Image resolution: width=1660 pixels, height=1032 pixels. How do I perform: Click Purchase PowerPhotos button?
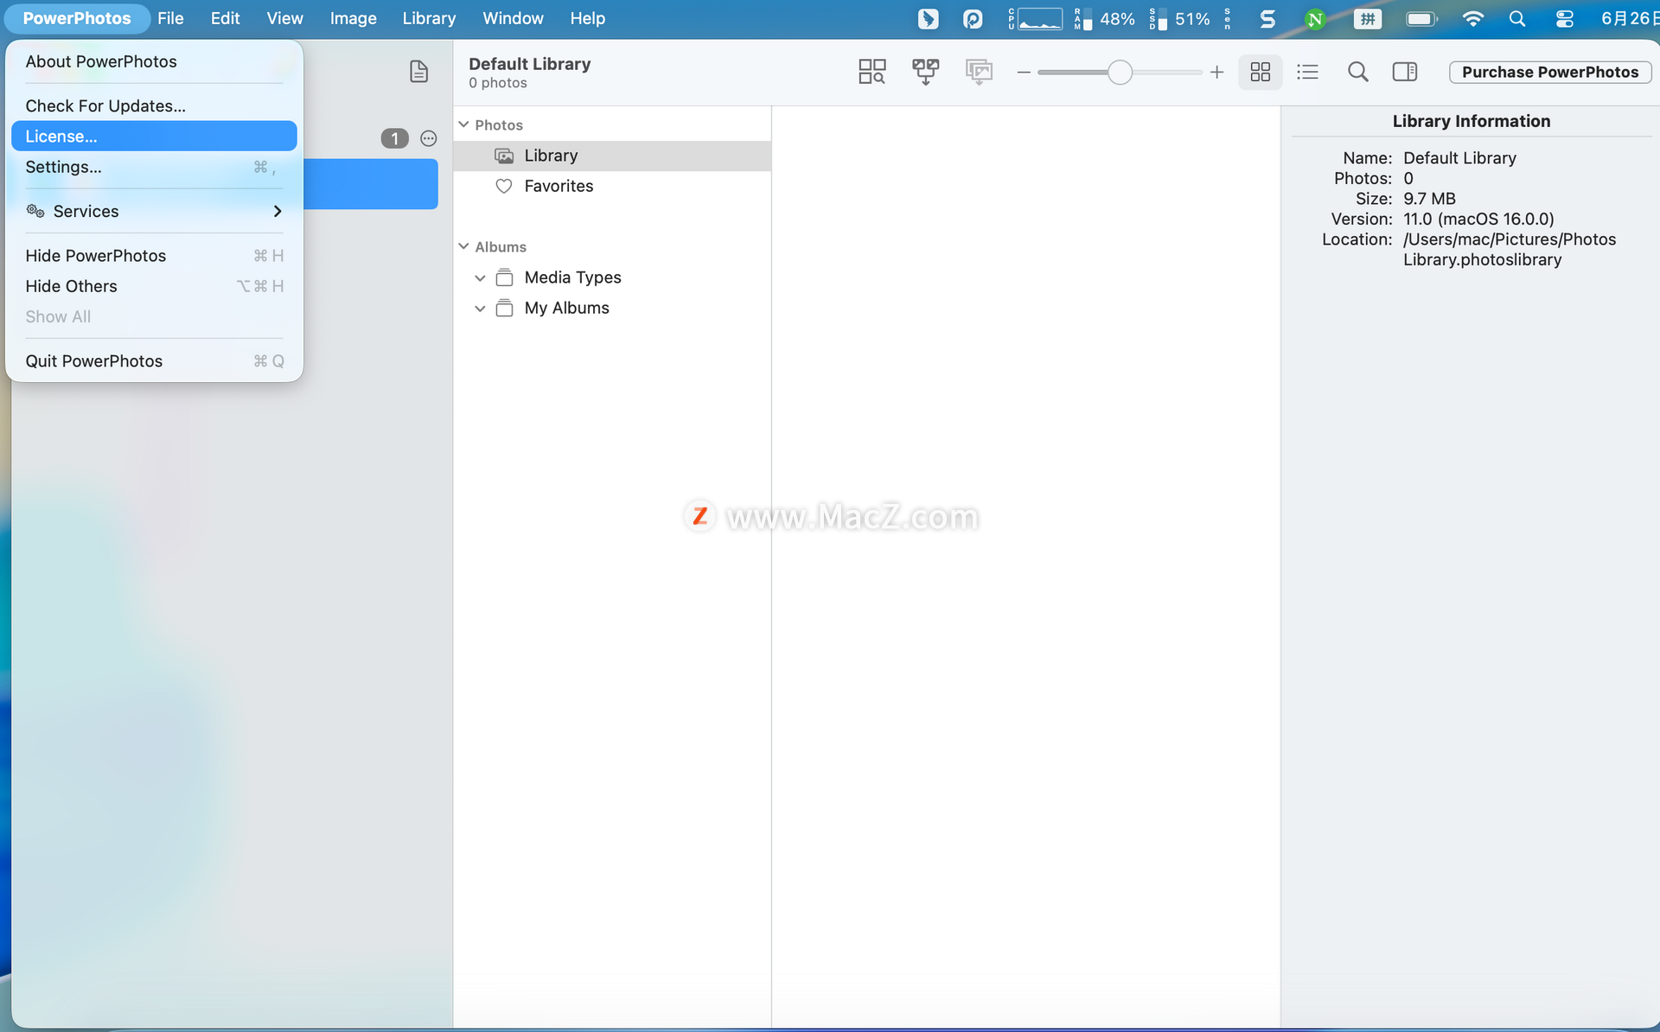pos(1549,72)
